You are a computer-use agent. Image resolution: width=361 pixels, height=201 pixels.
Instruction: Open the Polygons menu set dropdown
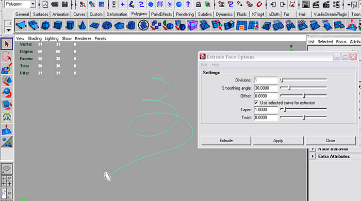click(x=33, y=4)
